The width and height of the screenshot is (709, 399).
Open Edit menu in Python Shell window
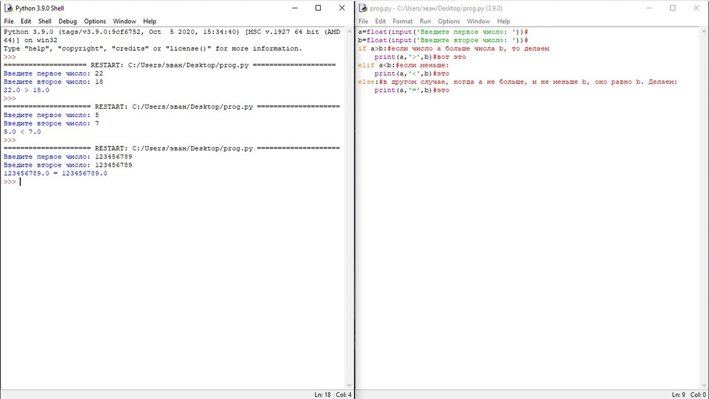point(25,21)
